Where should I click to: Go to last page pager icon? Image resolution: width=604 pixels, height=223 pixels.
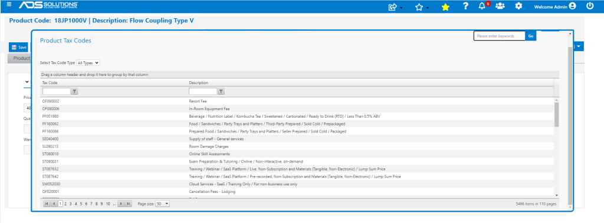pos(129,204)
